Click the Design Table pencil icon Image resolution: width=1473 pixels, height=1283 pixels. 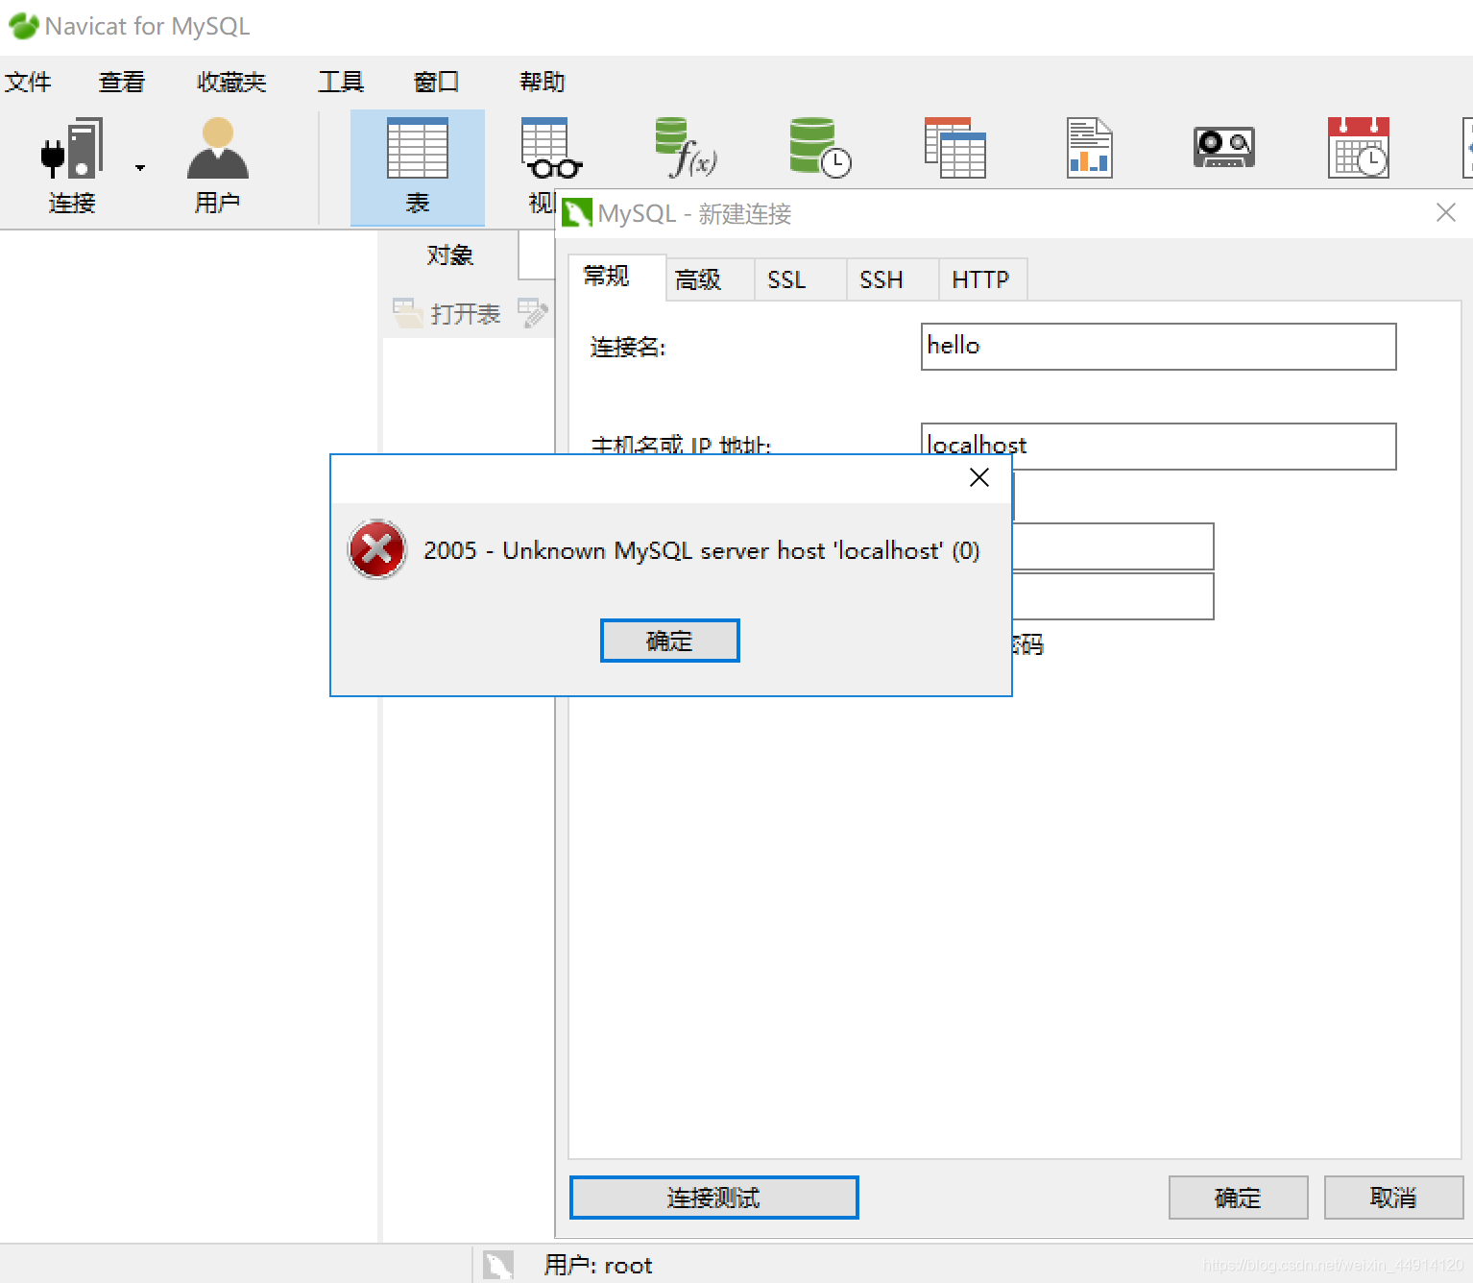(533, 313)
